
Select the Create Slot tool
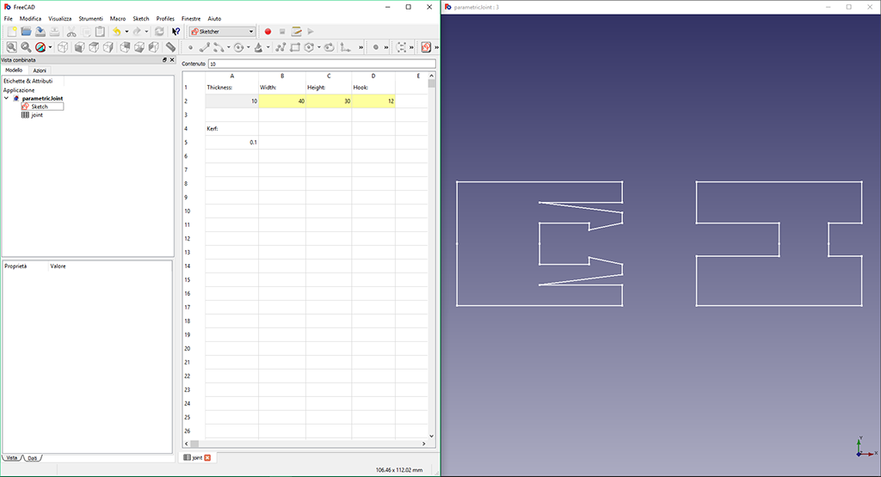point(330,48)
